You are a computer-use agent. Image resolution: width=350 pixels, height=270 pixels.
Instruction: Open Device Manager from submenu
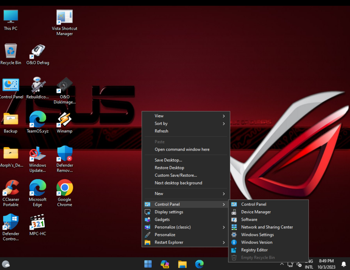pos(268,212)
